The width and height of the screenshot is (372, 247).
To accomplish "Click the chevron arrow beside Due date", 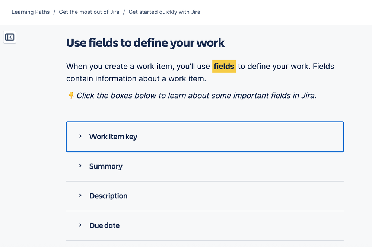I will coord(80,225).
